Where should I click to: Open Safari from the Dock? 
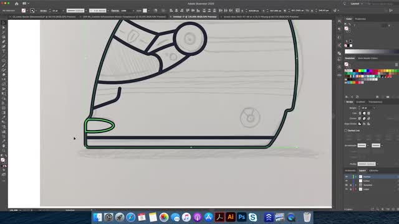pyautogui.click(x=130, y=217)
